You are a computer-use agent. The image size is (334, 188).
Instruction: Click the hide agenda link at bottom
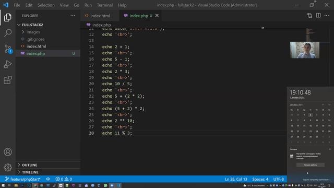317,180
